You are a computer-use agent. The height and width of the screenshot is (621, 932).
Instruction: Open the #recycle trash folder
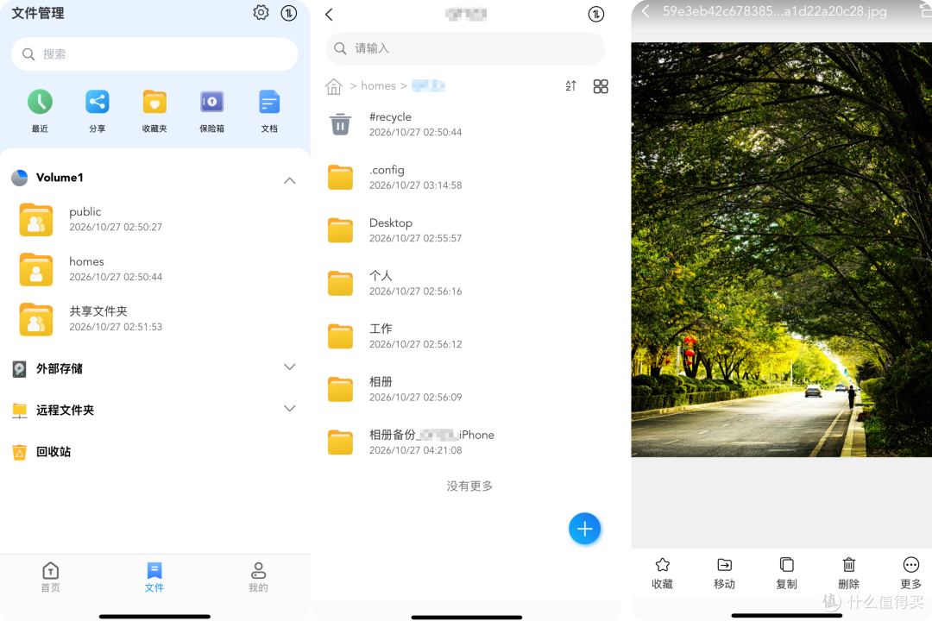[x=465, y=124]
